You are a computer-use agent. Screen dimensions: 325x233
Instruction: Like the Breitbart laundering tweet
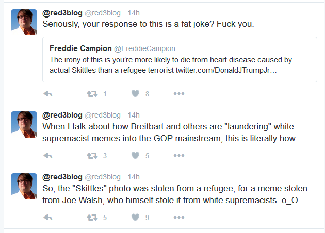pos(135,155)
